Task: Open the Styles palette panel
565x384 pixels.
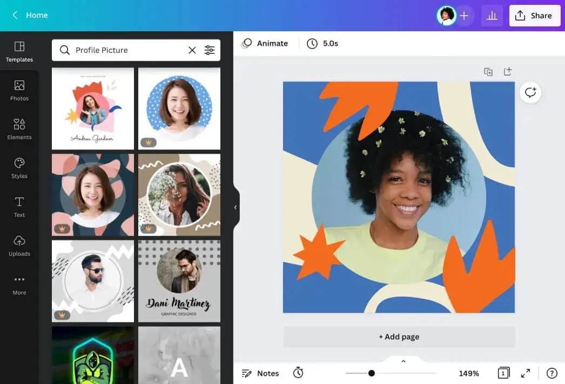Action: click(19, 168)
